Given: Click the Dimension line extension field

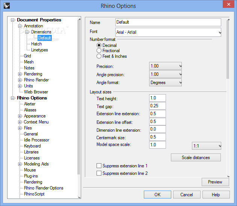Looking at the screenshot, I should [x=157, y=129].
